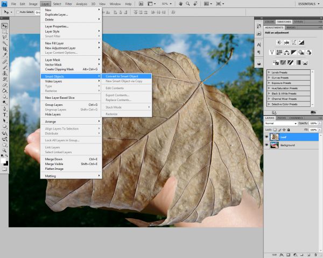This screenshot has width=323, height=258.
Task: Select the Magic Wand tool
Action: click(4, 43)
